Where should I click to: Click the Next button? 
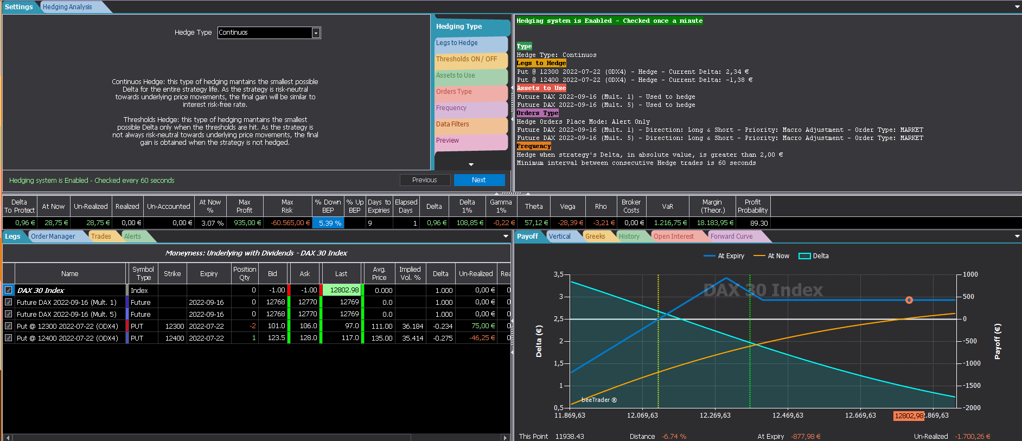point(479,180)
